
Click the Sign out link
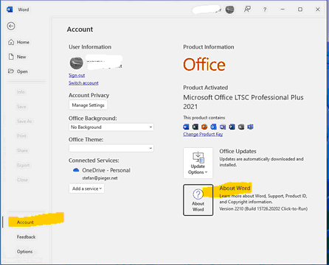click(77, 75)
